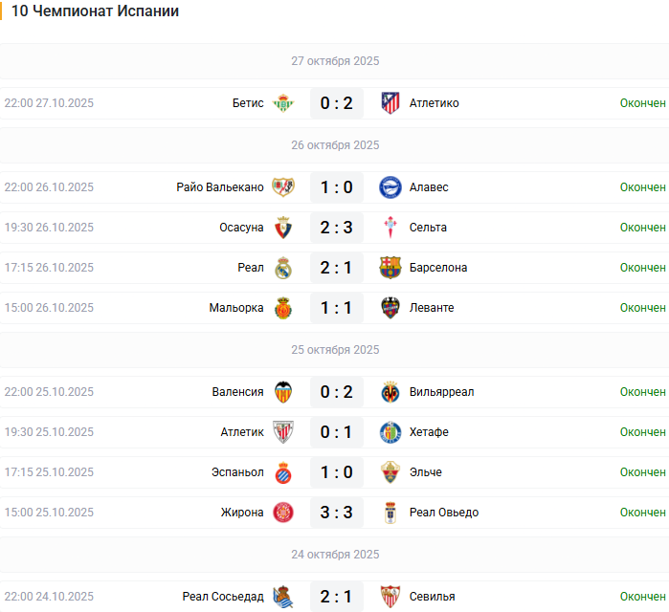Click the 25 октября 2025 date header

[x=335, y=350]
